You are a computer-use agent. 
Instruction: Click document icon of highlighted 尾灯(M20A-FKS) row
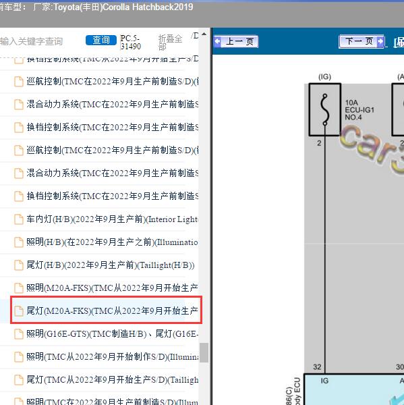[x=19, y=311]
